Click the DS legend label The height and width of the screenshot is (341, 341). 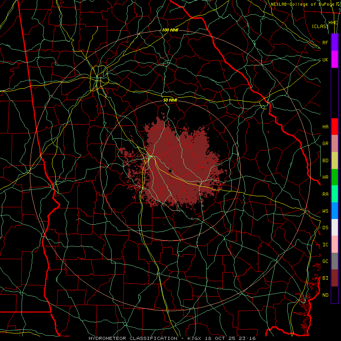point(325,228)
